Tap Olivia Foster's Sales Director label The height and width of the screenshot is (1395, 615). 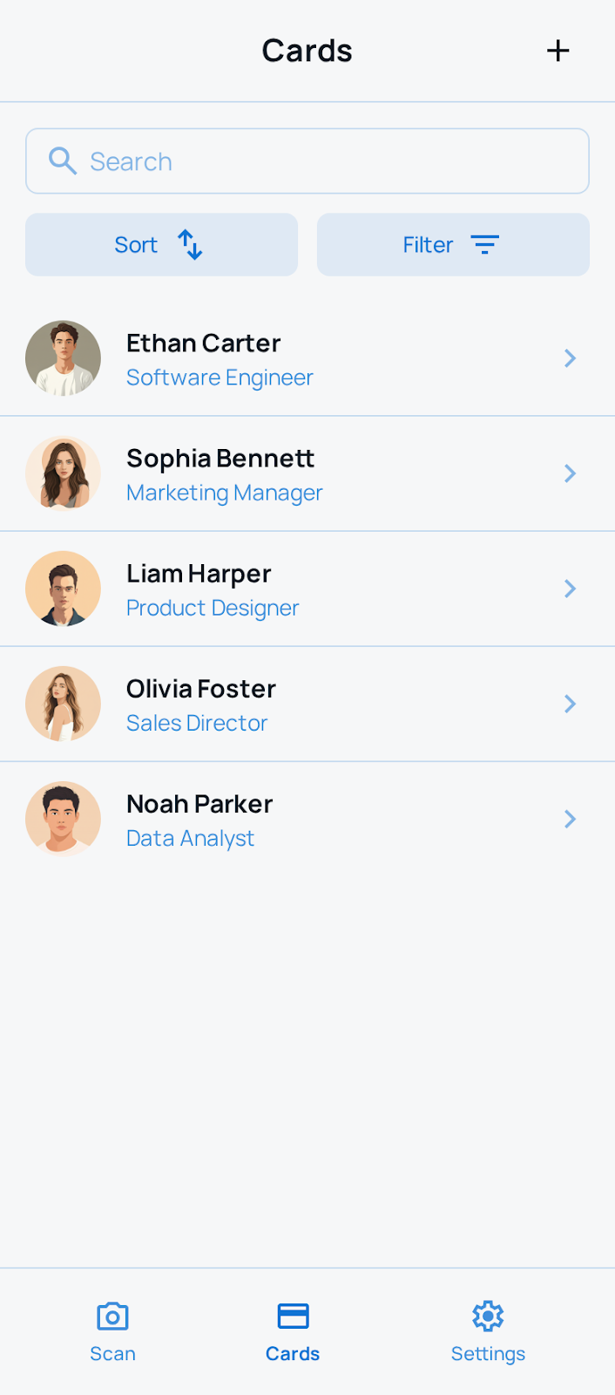(x=197, y=723)
